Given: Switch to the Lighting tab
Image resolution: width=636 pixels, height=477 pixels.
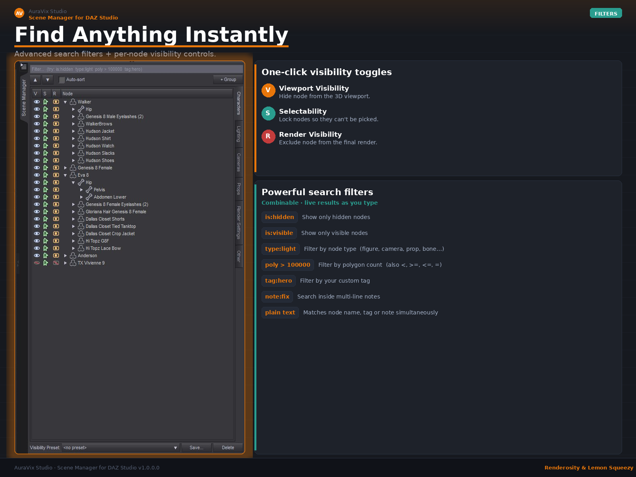Looking at the screenshot, I should 238,134.
